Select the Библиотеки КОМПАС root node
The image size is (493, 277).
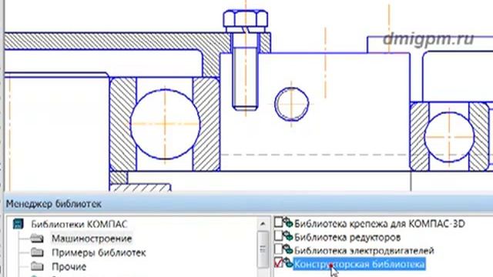click(x=79, y=224)
